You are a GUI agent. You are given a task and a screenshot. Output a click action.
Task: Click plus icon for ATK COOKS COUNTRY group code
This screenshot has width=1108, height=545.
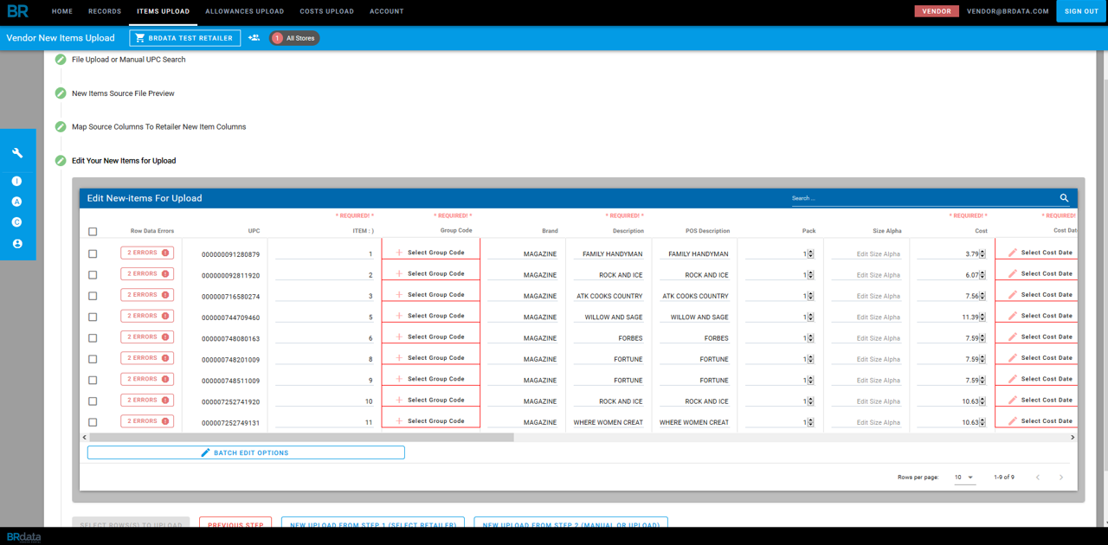[x=399, y=295]
